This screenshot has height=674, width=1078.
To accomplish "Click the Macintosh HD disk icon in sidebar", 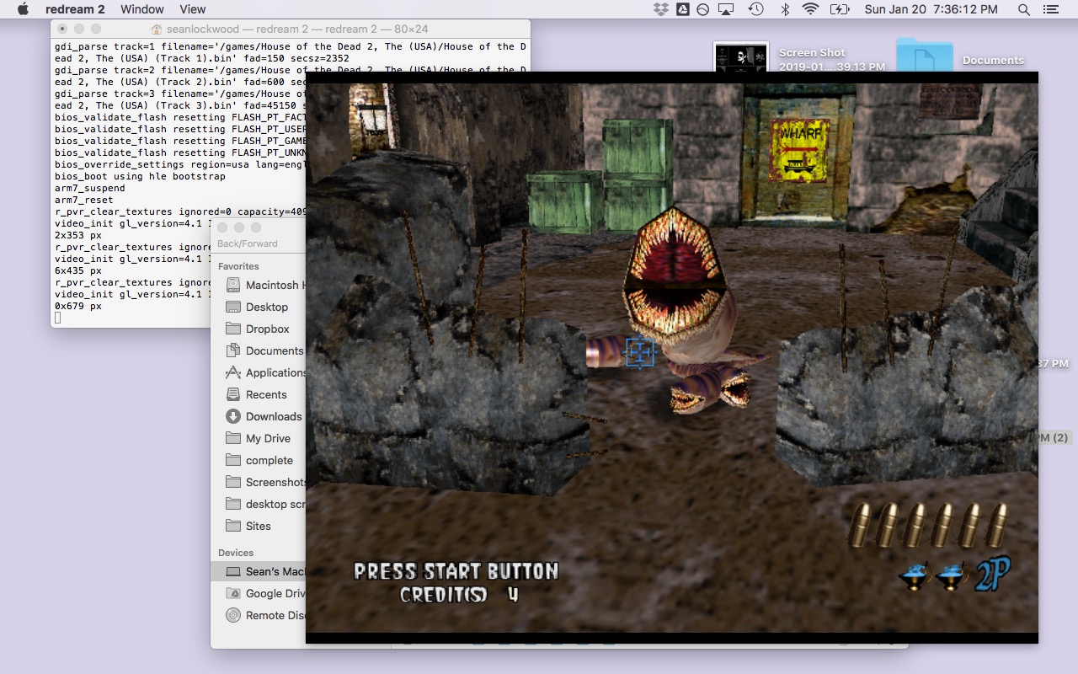I will click(233, 285).
